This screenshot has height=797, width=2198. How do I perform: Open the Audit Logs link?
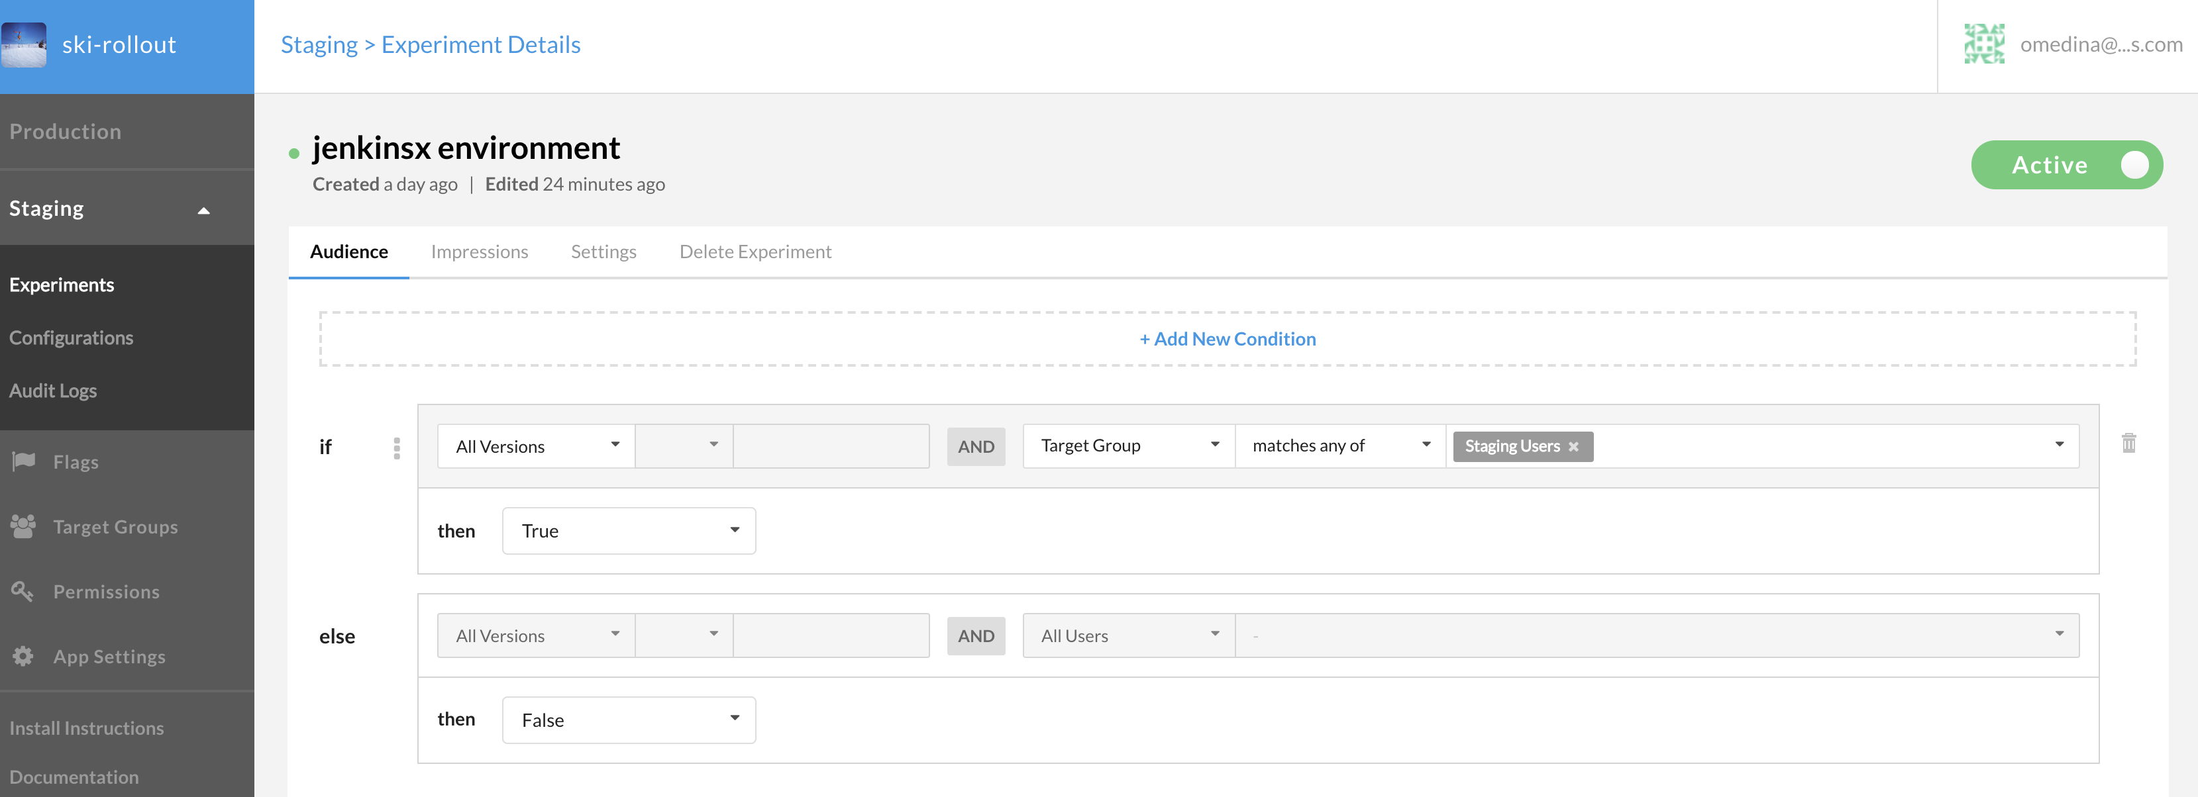click(53, 391)
